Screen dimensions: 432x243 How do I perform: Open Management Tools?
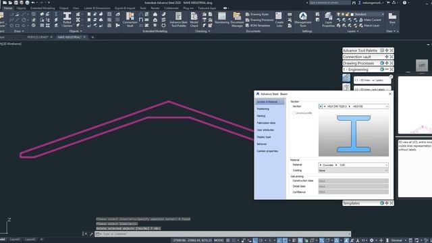[303, 20]
